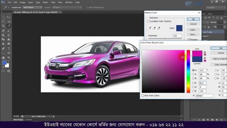Click OK in Replace Color dialog
Viewport: 227px width, 128px height.
pos(193,19)
